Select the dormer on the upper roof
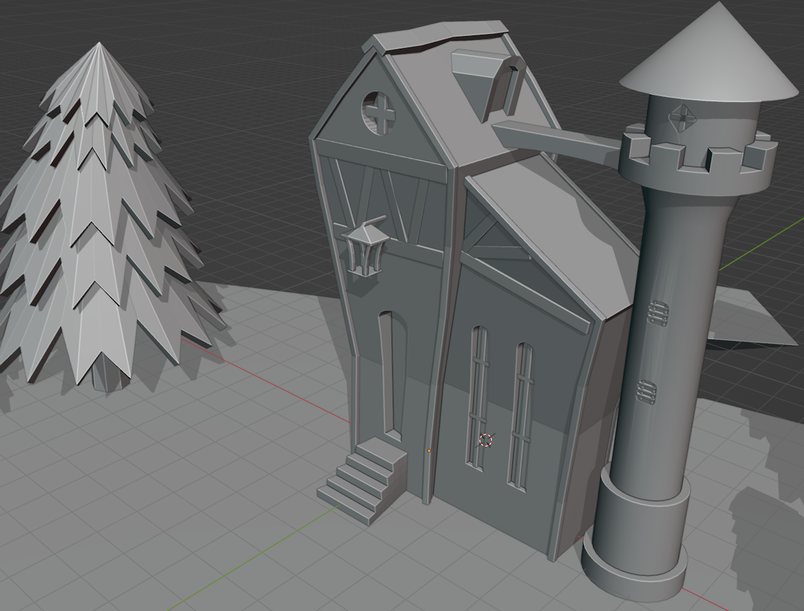Screen dimensions: 804x611 tap(487, 84)
